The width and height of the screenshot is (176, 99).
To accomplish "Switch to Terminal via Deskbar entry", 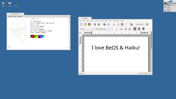I will tap(170, 9).
